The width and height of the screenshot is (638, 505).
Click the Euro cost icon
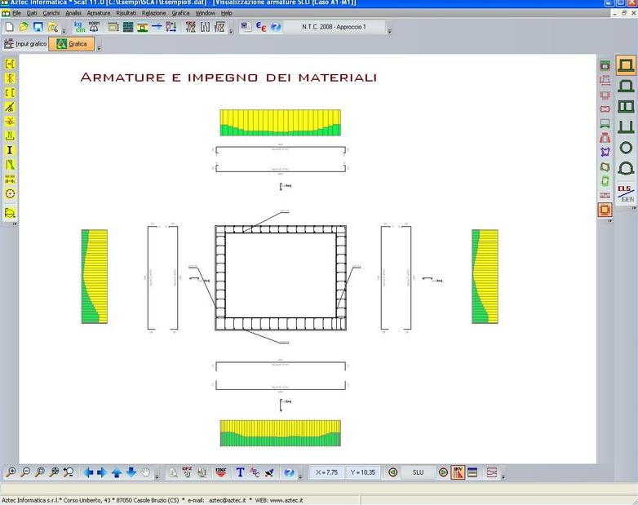click(261, 27)
